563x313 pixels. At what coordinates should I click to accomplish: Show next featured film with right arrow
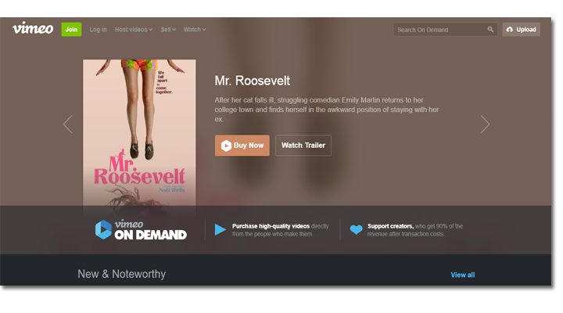tap(485, 124)
